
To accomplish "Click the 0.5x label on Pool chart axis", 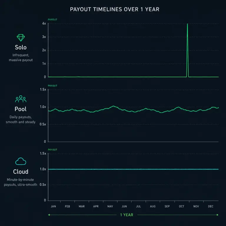I will coord(43,124).
